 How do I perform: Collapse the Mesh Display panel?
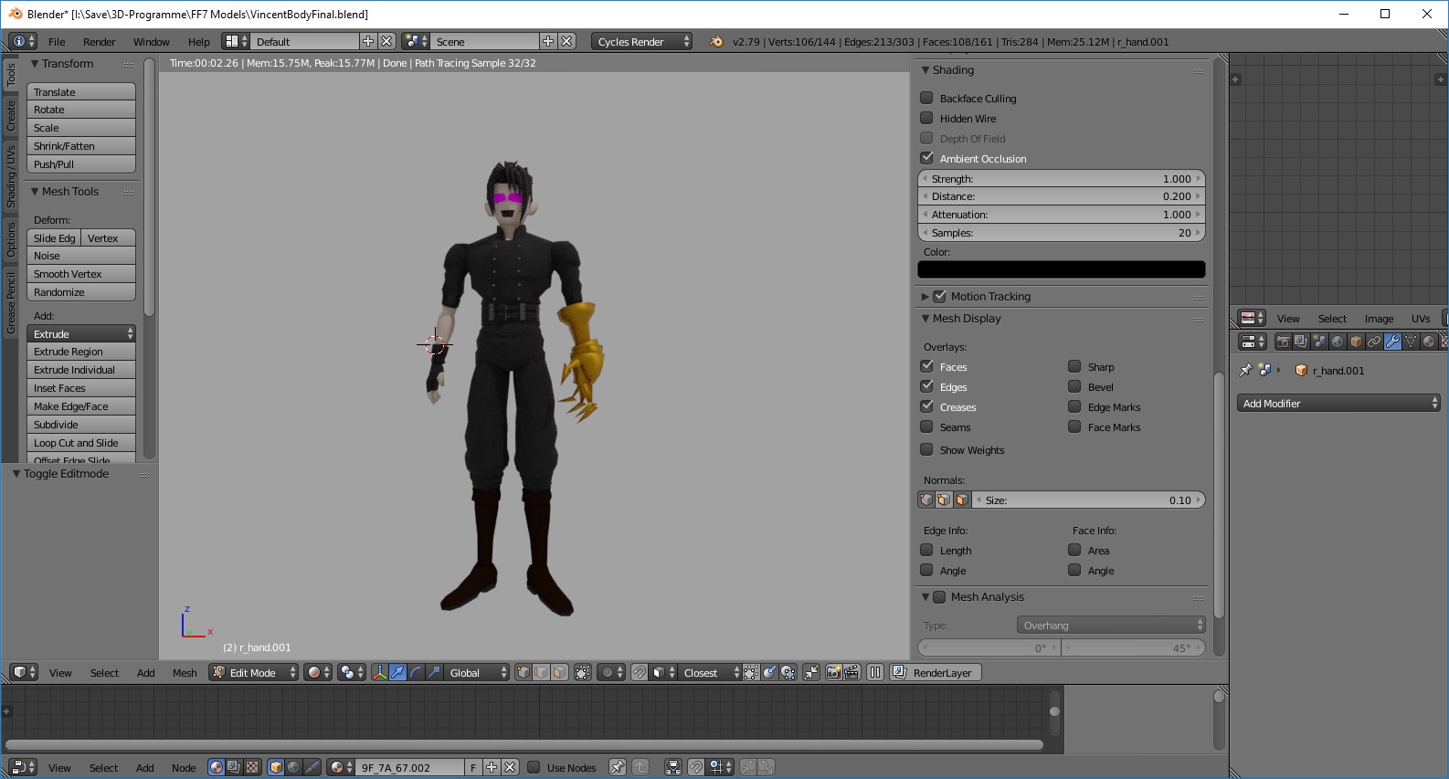click(x=925, y=319)
